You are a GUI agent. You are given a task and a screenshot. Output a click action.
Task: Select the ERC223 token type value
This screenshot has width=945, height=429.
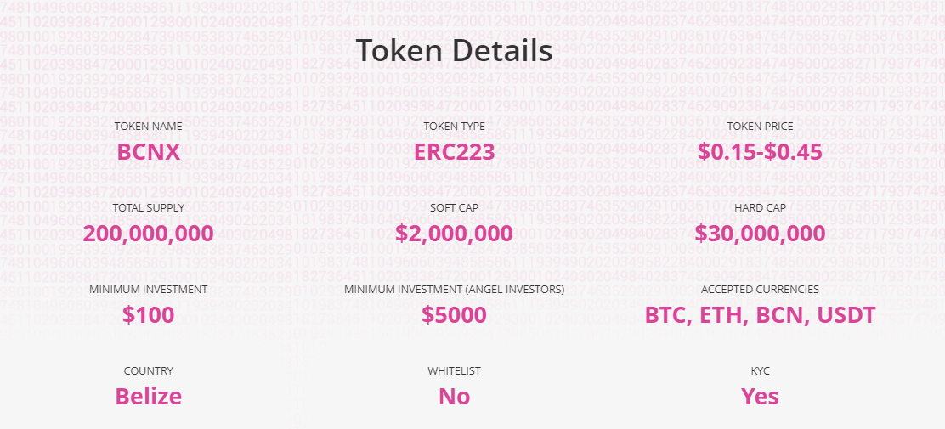[454, 152]
